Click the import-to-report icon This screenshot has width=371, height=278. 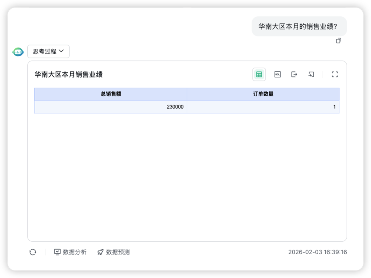[312, 74]
